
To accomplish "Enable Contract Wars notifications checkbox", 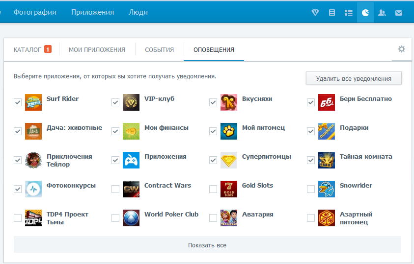I will [x=115, y=189].
